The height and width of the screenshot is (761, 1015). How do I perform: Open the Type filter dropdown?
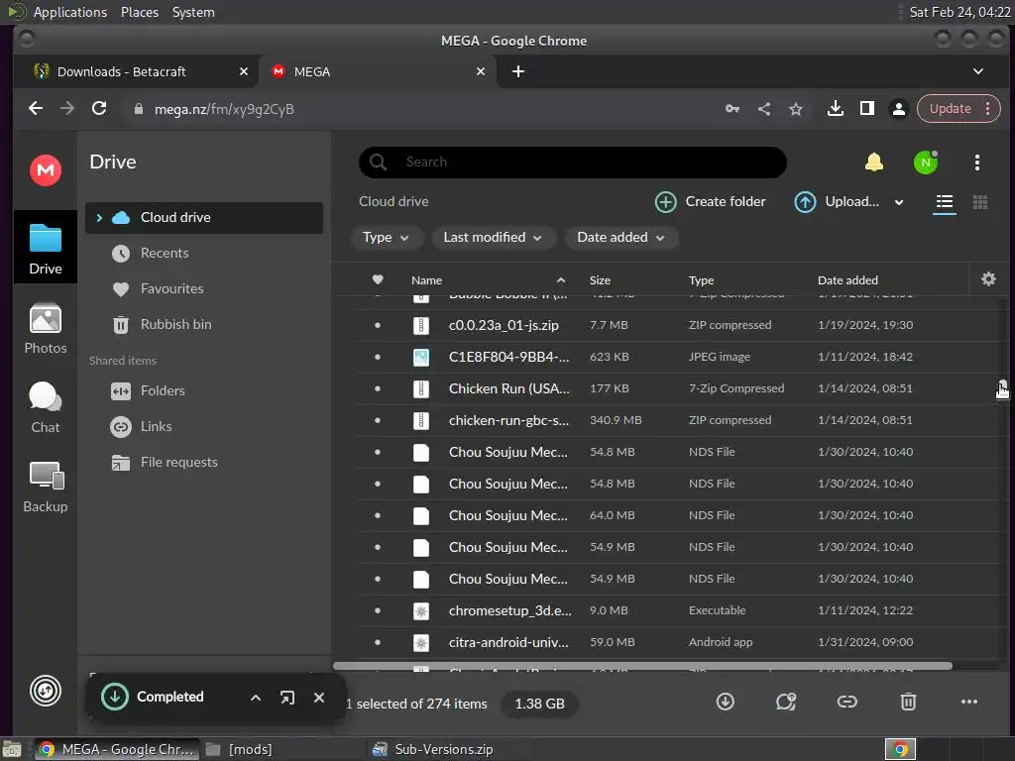386,238
